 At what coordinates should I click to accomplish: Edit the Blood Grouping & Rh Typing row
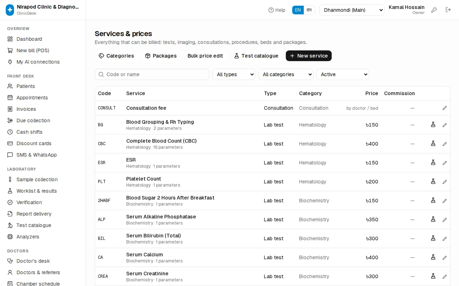point(445,125)
